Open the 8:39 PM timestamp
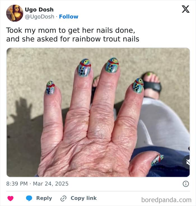 (x=17, y=184)
